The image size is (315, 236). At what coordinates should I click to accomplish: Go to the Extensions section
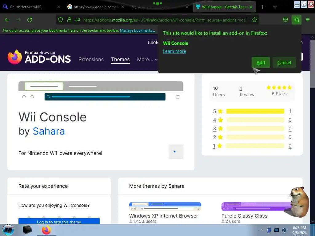[91, 59]
